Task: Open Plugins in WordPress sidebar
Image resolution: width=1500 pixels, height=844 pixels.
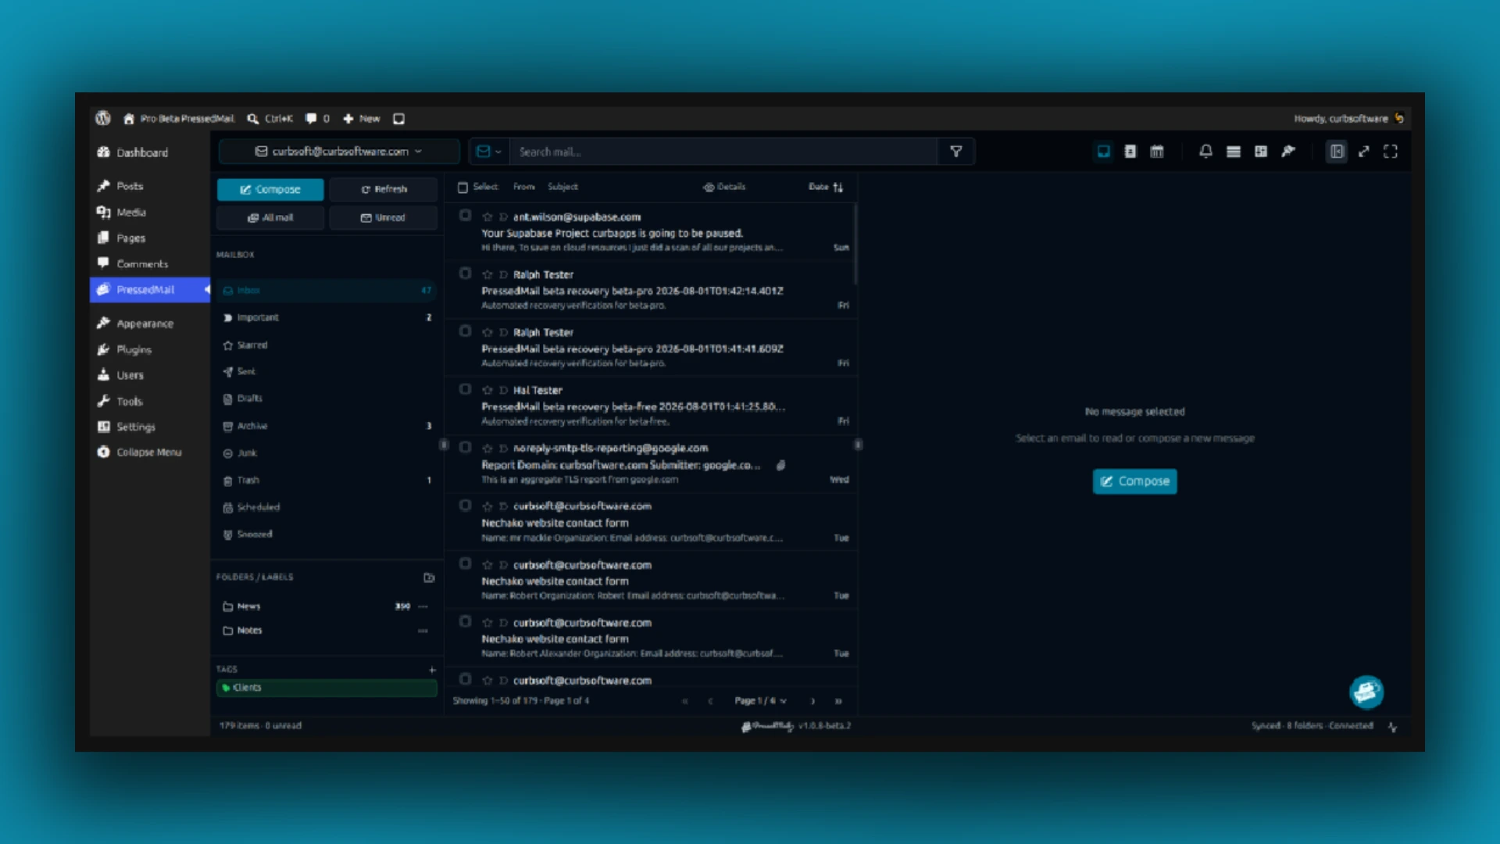Action: coord(148,349)
